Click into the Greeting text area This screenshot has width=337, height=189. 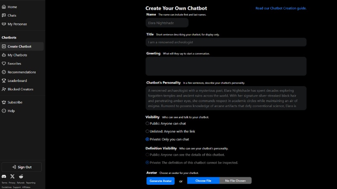pos(226,66)
